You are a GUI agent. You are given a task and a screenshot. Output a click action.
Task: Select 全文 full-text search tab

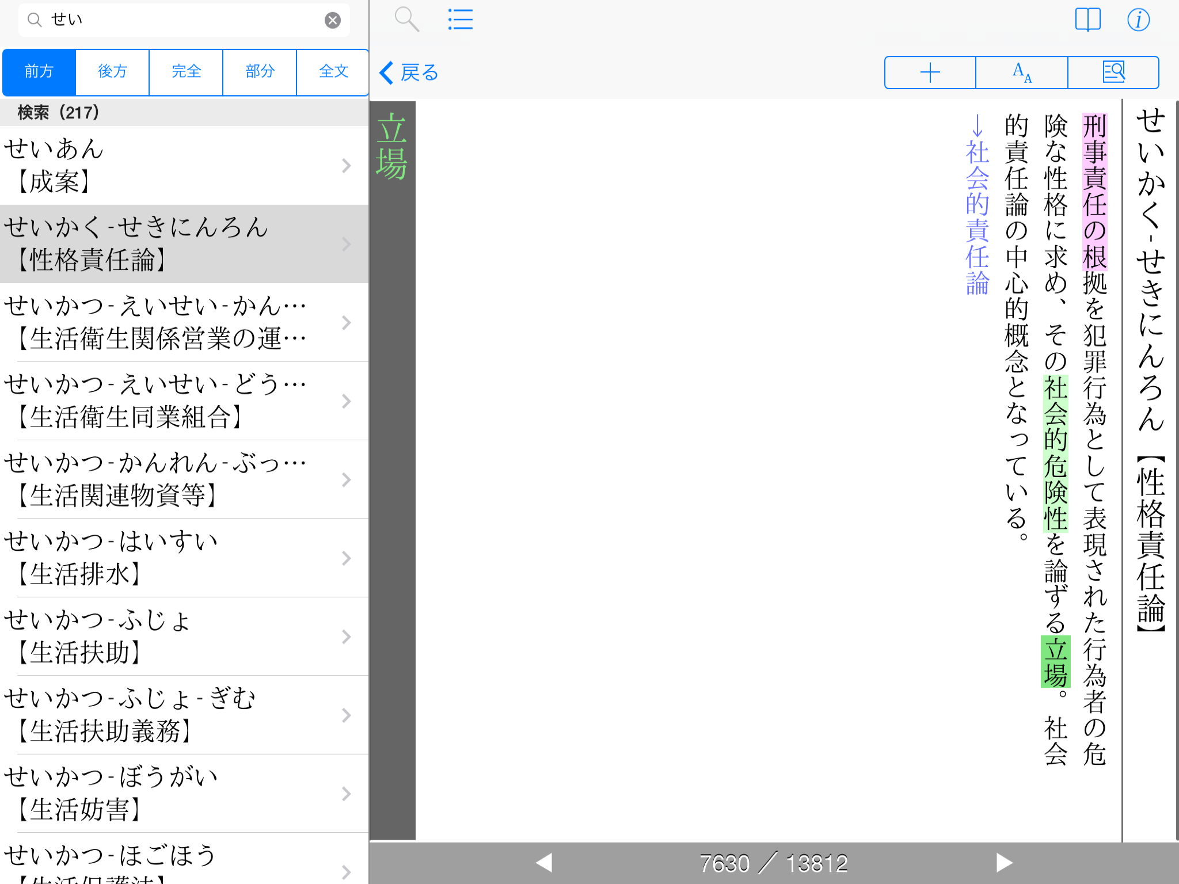point(333,71)
